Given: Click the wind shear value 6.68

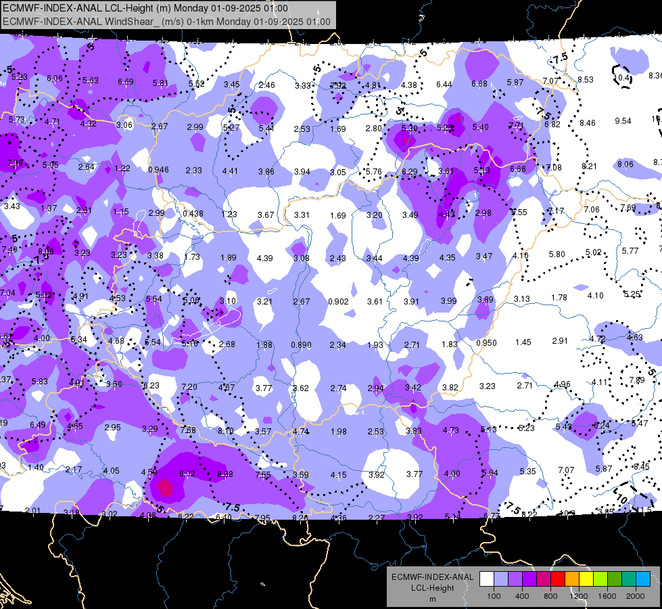Looking at the screenshot, I should [x=479, y=84].
